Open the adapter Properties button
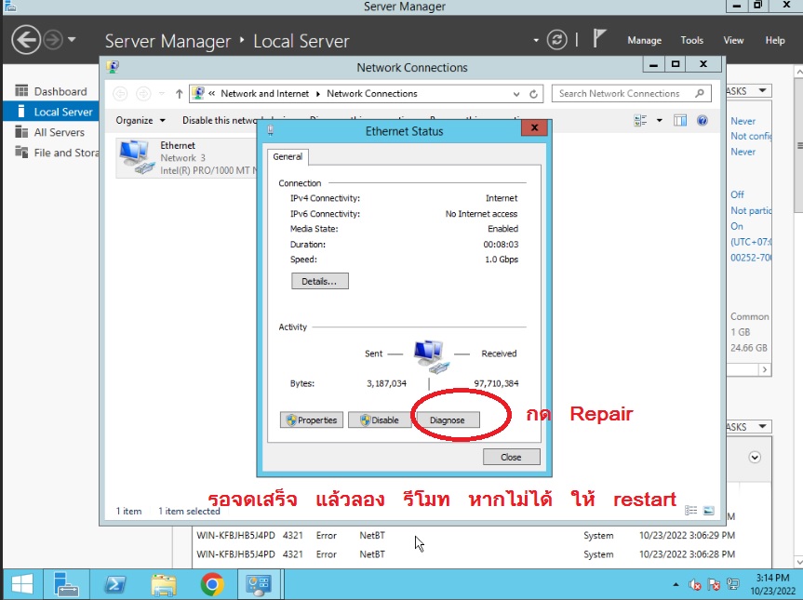 [311, 420]
